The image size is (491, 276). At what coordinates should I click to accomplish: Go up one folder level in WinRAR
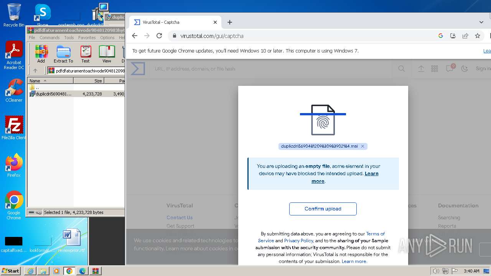(35, 71)
